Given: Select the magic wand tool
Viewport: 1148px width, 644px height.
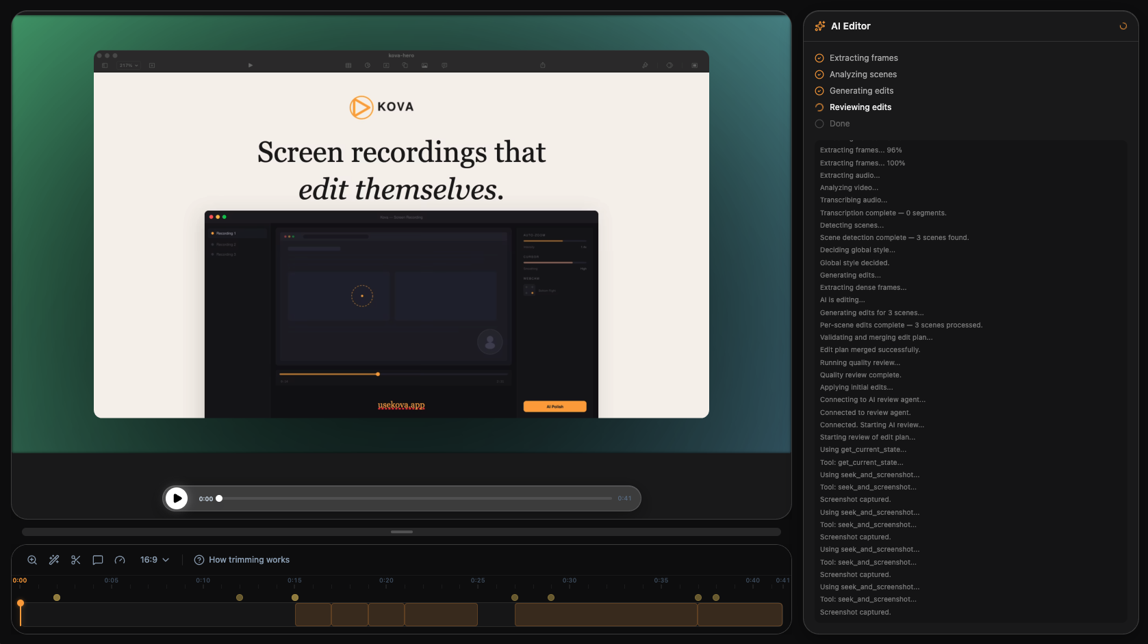Looking at the screenshot, I should 54,560.
